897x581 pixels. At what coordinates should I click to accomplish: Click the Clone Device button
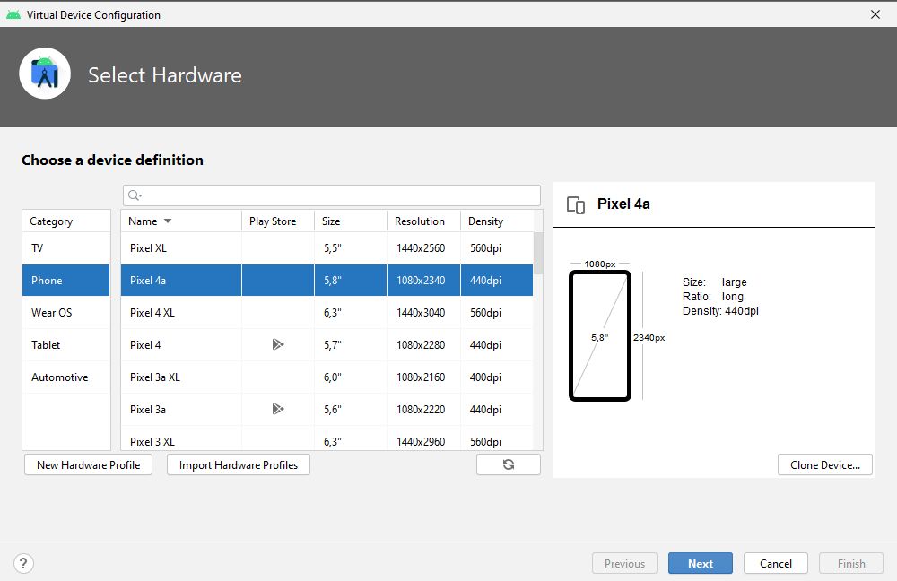[x=825, y=465]
